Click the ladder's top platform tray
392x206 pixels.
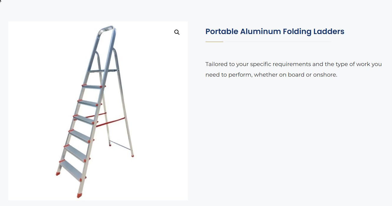(103, 71)
